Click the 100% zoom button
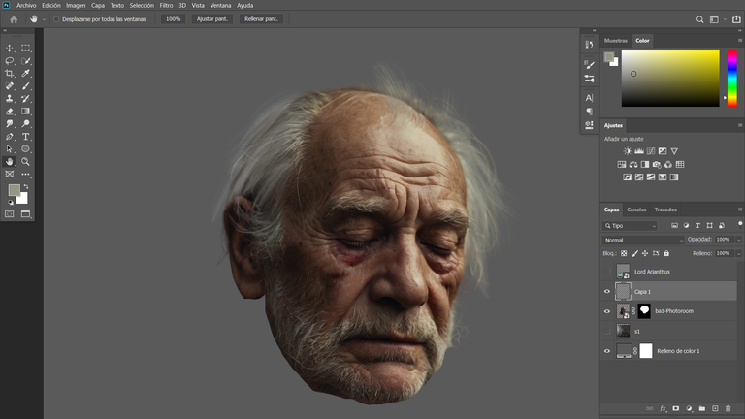Screen dimensions: 745x419 tap(173, 19)
